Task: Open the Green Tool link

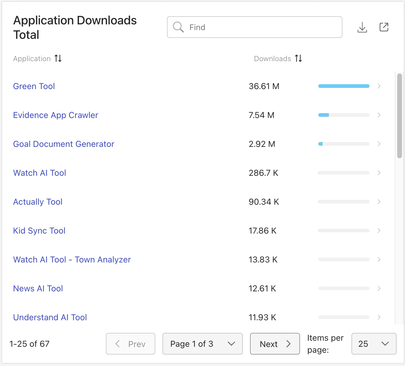Action: (x=34, y=86)
